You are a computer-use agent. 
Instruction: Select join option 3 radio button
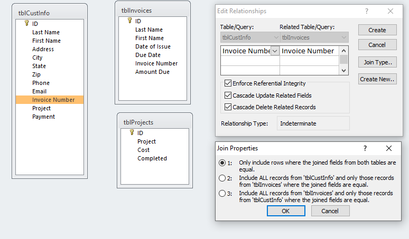pyautogui.click(x=222, y=193)
